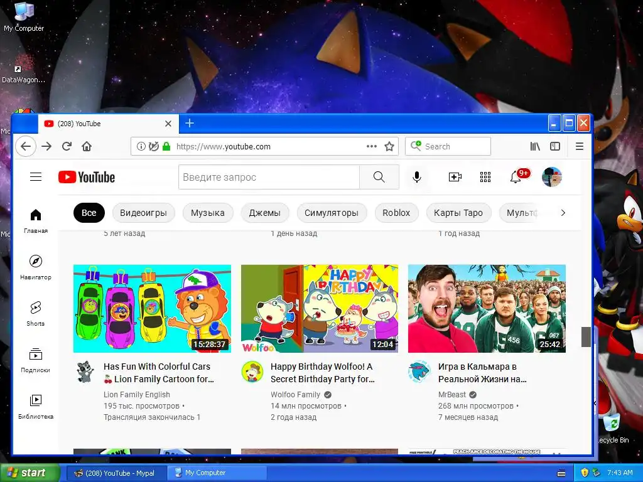Open the account avatar menu
The height and width of the screenshot is (482, 643).
coord(551,177)
